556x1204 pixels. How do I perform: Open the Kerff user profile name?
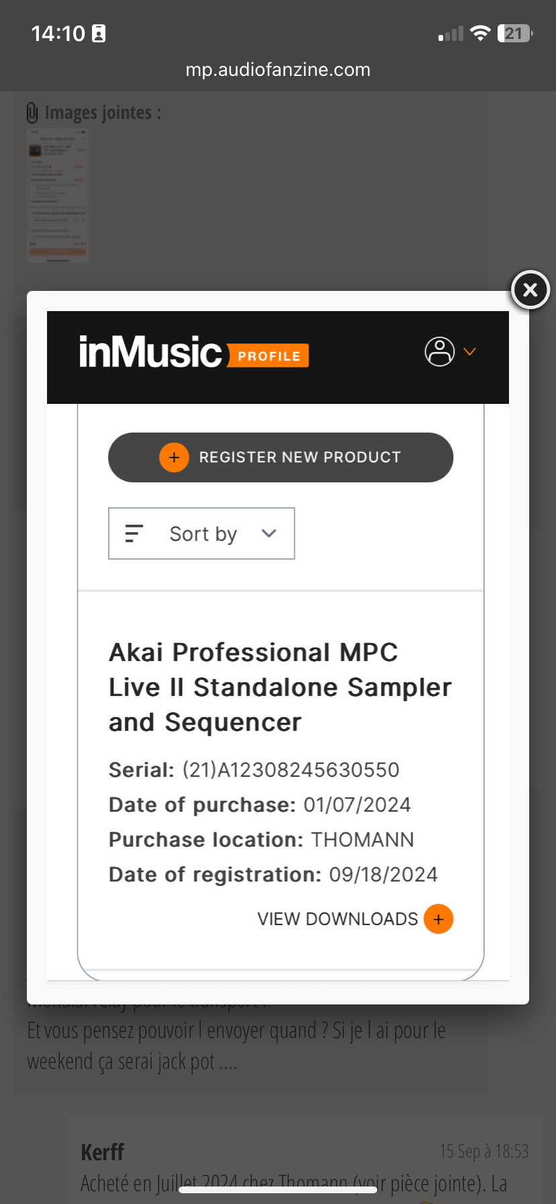click(103, 1152)
